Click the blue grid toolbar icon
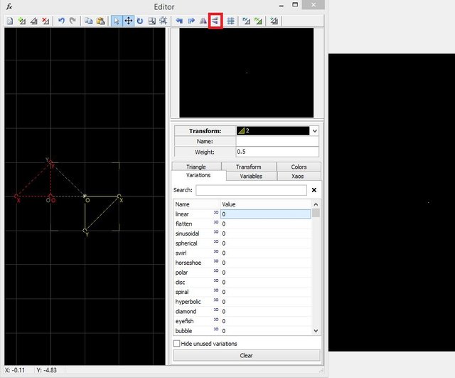The height and width of the screenshot is (378, 455). coord(231,21)
